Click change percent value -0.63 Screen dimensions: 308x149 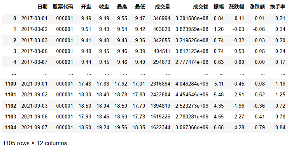(238, 29)
